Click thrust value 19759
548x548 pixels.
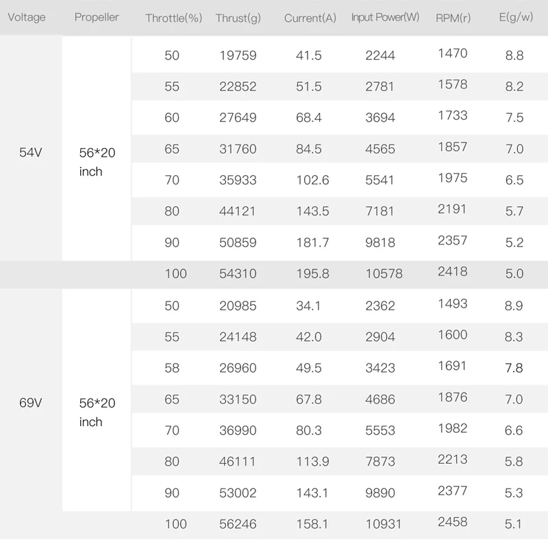tap(238, 55)
